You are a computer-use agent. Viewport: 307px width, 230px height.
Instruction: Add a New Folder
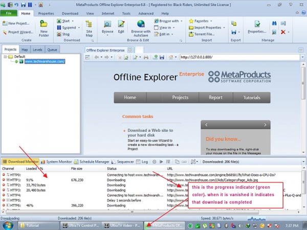coord(44,29)
